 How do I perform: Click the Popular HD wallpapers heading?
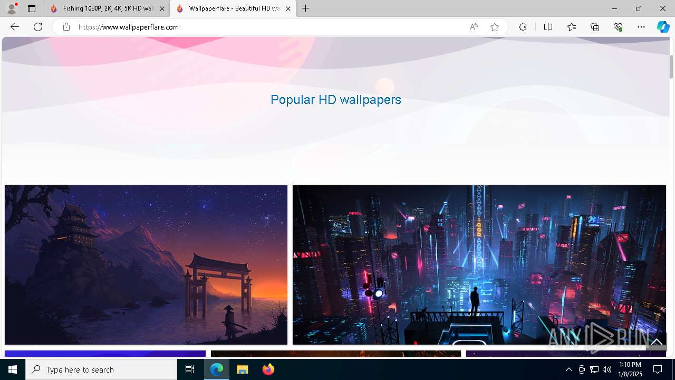[336, 100]
